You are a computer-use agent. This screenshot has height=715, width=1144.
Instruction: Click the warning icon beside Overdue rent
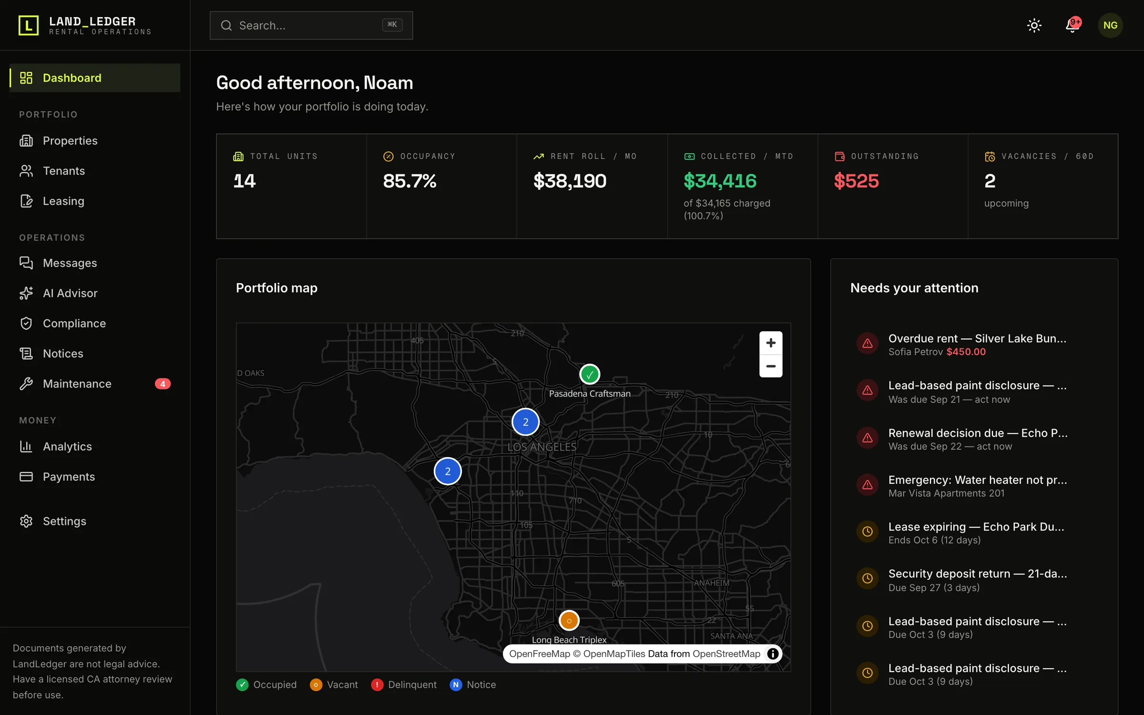tap(867, 343)
